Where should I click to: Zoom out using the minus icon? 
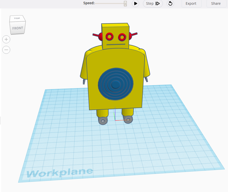coord(6,50)
